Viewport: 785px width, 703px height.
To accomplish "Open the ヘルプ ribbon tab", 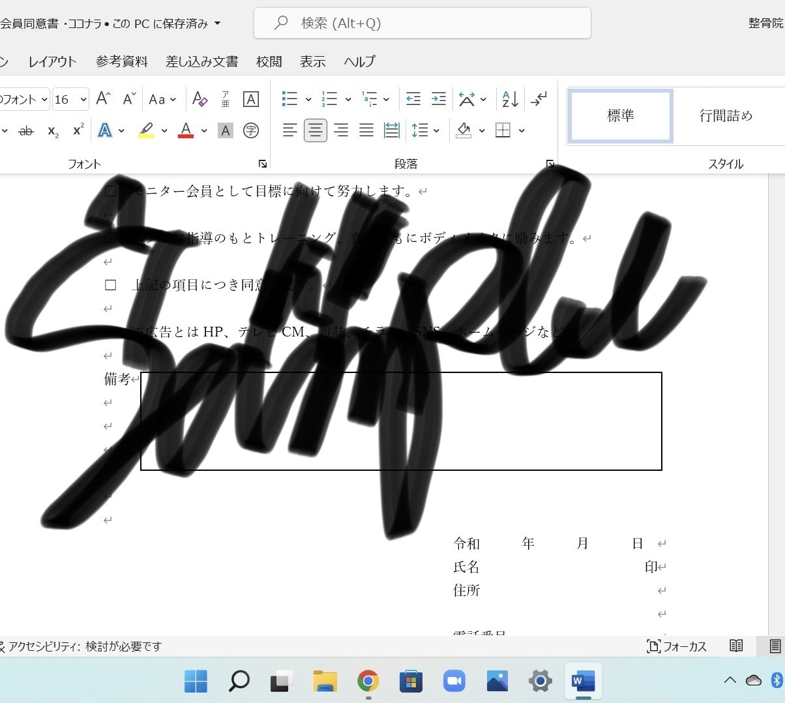I will [359, 61].
